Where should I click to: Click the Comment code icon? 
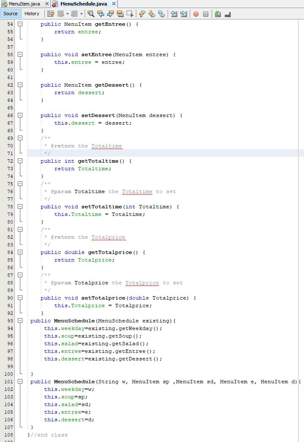(218, 14)
